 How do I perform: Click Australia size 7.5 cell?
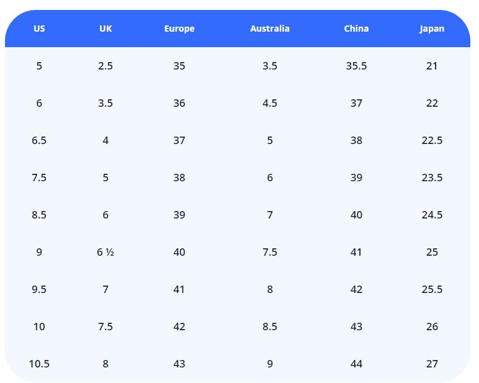click(270, 252)
